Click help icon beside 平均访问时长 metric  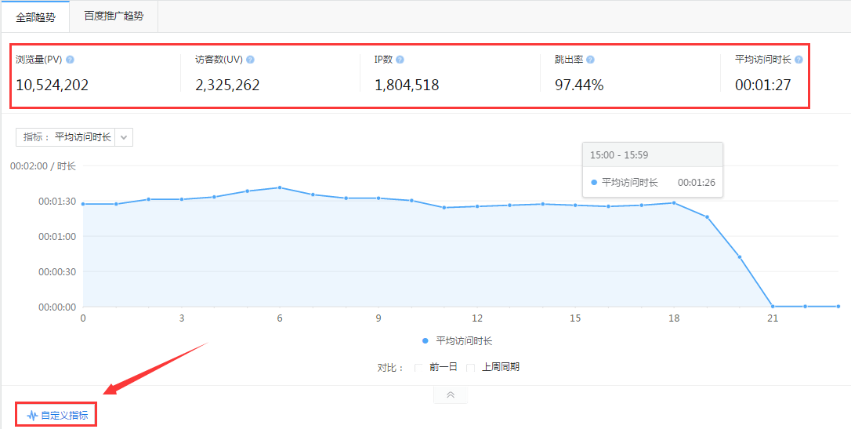click(x=798, y=60)
